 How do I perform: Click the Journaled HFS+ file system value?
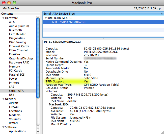tap(80, 118)
